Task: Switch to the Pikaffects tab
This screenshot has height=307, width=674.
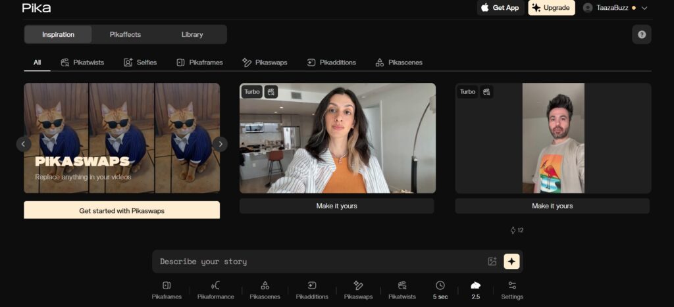Action: click(x=125, y=34)
